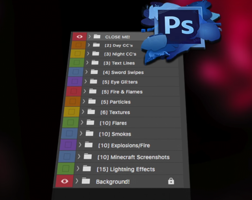The image size is (252, 200).
Task: Select the [3] Night CC's layer name
Action: [120, 54]
